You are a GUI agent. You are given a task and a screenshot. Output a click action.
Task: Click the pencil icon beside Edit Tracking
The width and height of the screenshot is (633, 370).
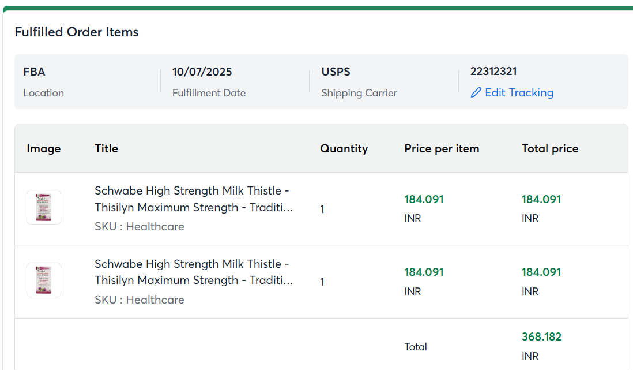476,93
